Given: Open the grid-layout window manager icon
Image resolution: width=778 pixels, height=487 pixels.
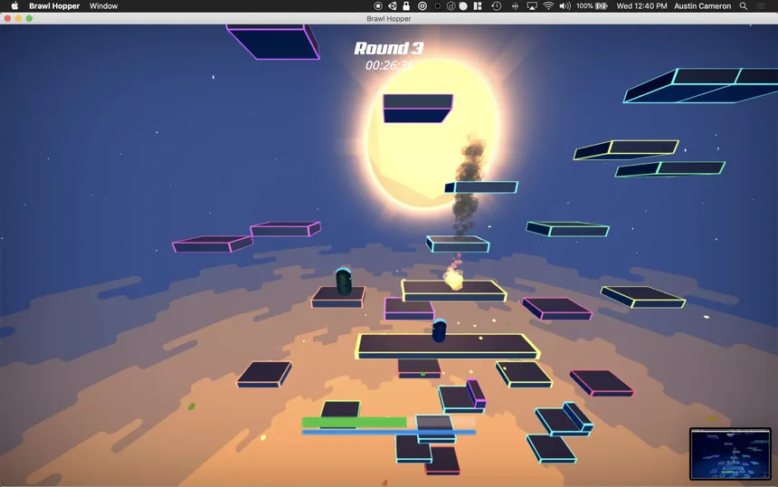Looking at the screenshot, I should 478,6.
